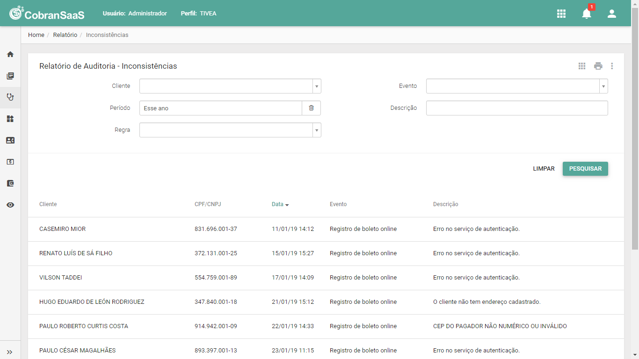Click CPF 893.397.001-13

pos(216,351)
